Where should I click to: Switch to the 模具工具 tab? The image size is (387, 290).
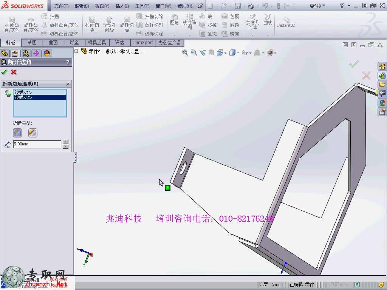(x=97, y=43)
